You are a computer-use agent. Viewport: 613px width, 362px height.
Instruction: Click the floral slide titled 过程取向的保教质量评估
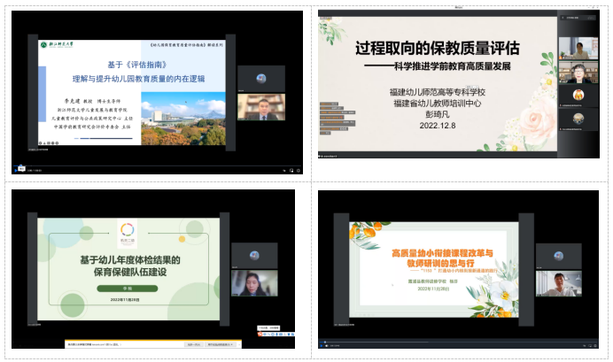pos(434,89)
